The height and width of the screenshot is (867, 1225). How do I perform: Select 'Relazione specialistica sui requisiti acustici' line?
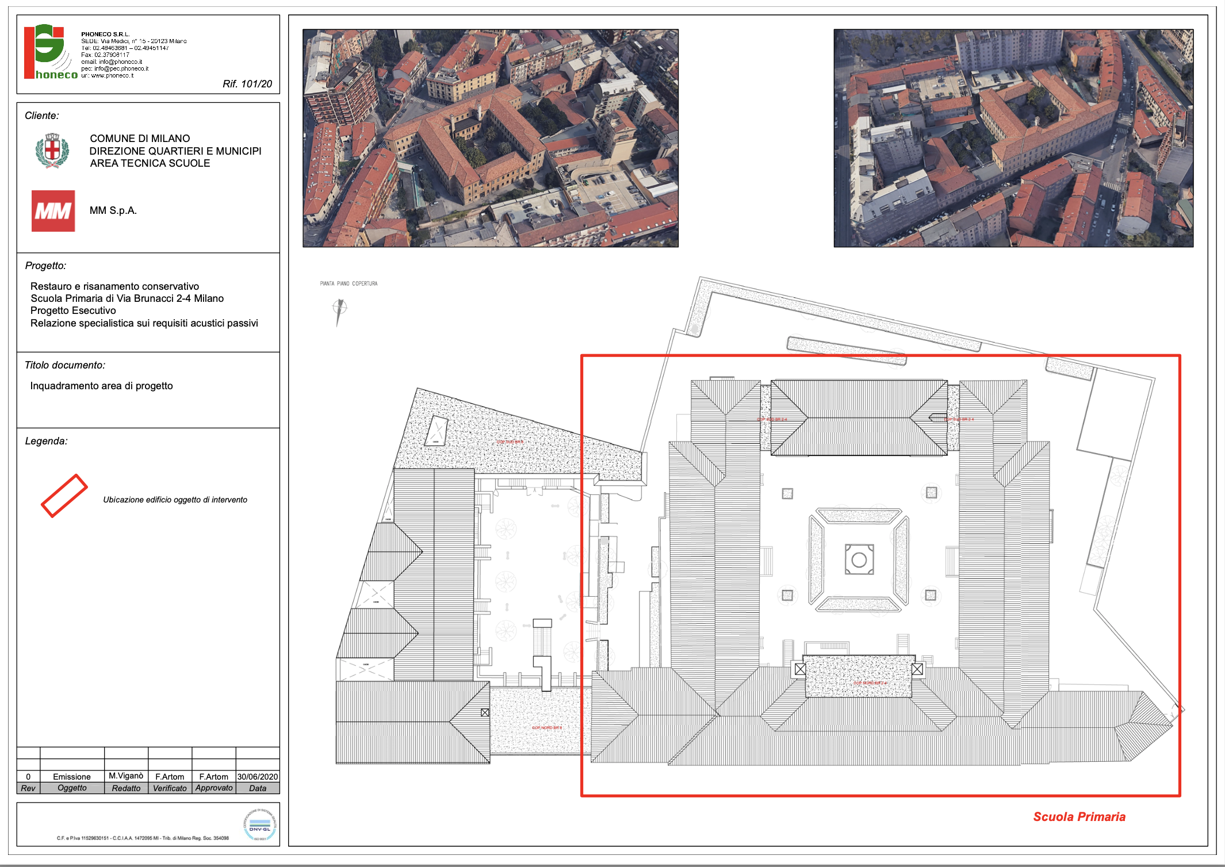(x=144, y=323)
